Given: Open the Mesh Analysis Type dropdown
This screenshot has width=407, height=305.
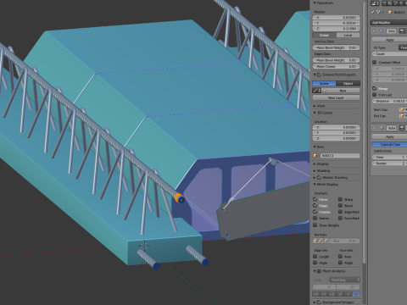Looking at the screenshot, I should 344,280.
